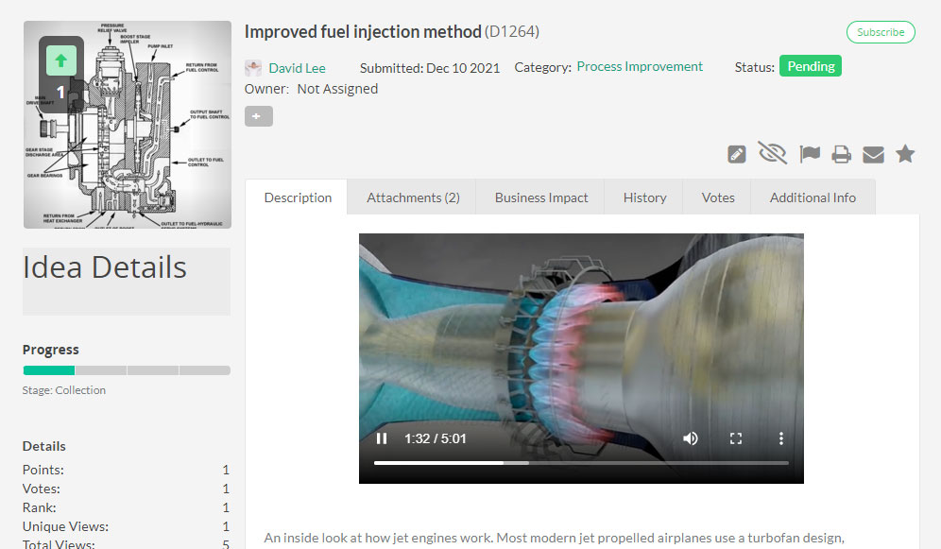Click the stage progress bar
Image resolution: width=941 pixels, height=549 pixels.
[x=127, y=370]
